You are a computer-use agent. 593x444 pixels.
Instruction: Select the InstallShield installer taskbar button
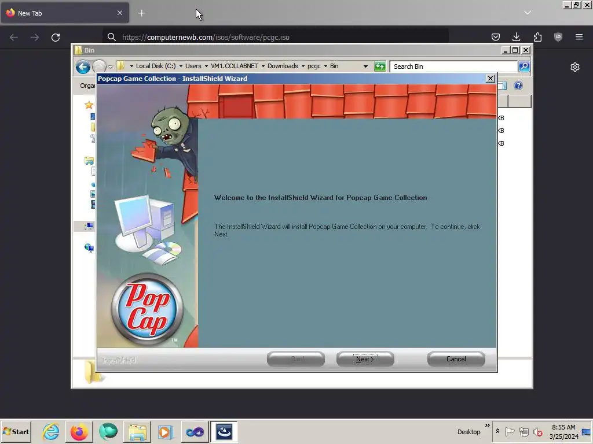[224, 431]
